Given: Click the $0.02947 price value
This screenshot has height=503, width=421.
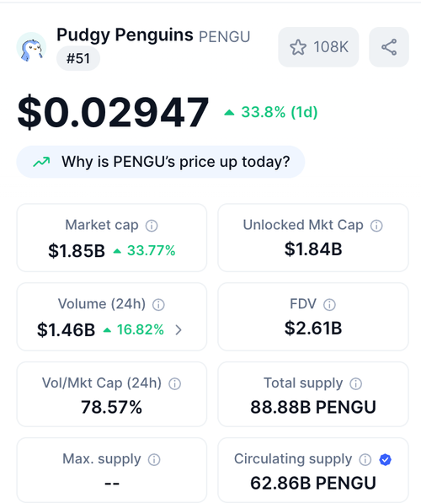Looking at the screenshot, I should pyautogui.click(x=113, y=112).
